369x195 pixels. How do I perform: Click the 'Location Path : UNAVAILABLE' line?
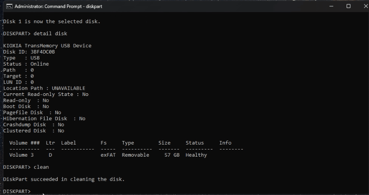[44, 88]
